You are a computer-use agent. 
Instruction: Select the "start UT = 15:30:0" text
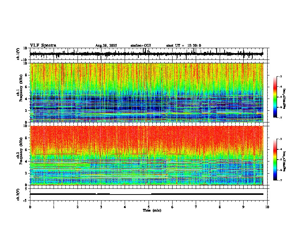pyautogui.click(x=184, y=45)
